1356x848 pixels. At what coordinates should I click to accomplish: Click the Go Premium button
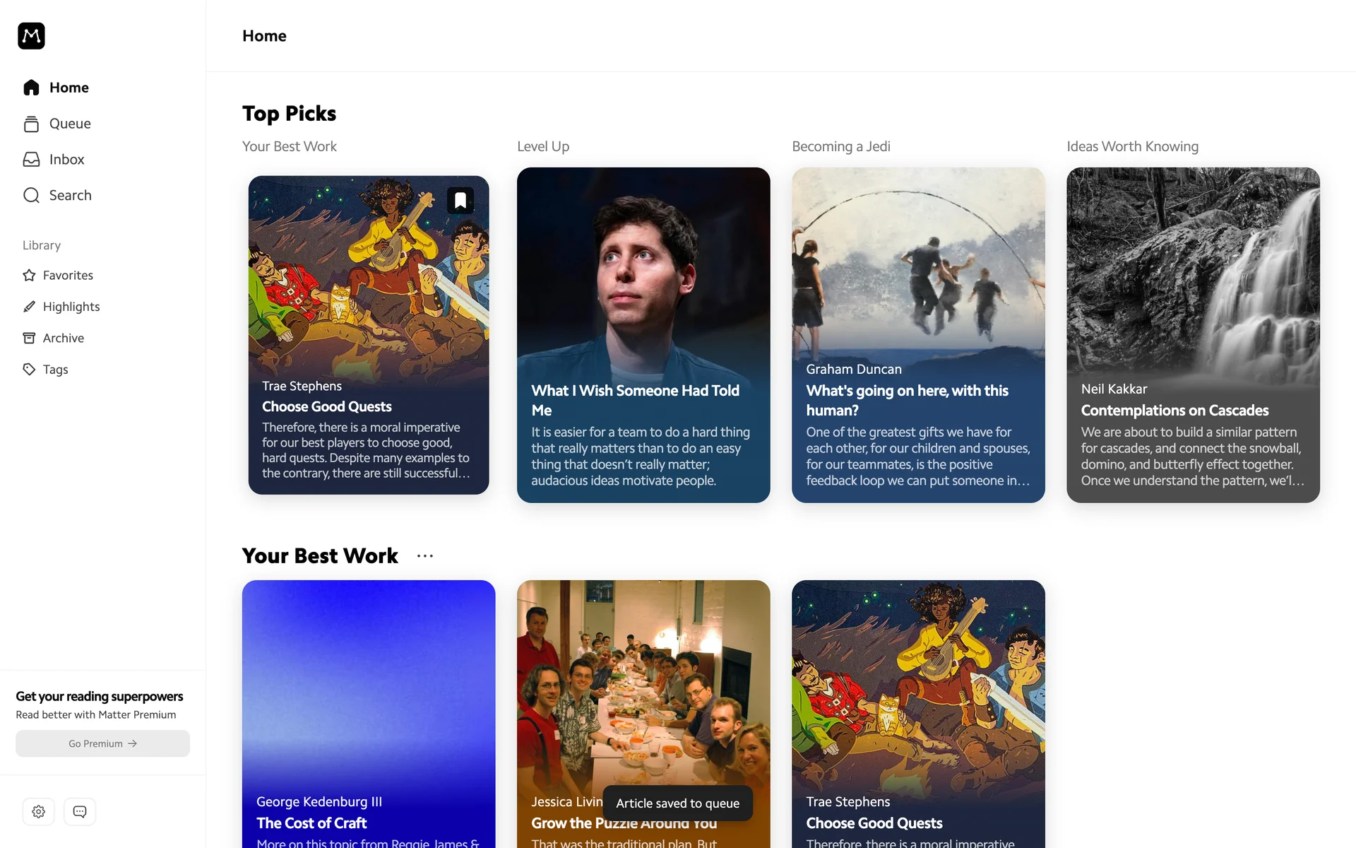pyautogui.click(x=102, y=743)
